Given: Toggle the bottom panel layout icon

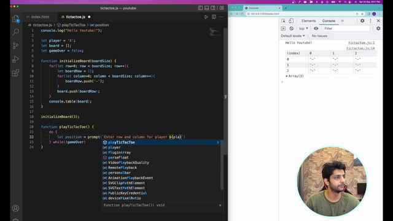Looking at the screenshot, I should point(206,8).
